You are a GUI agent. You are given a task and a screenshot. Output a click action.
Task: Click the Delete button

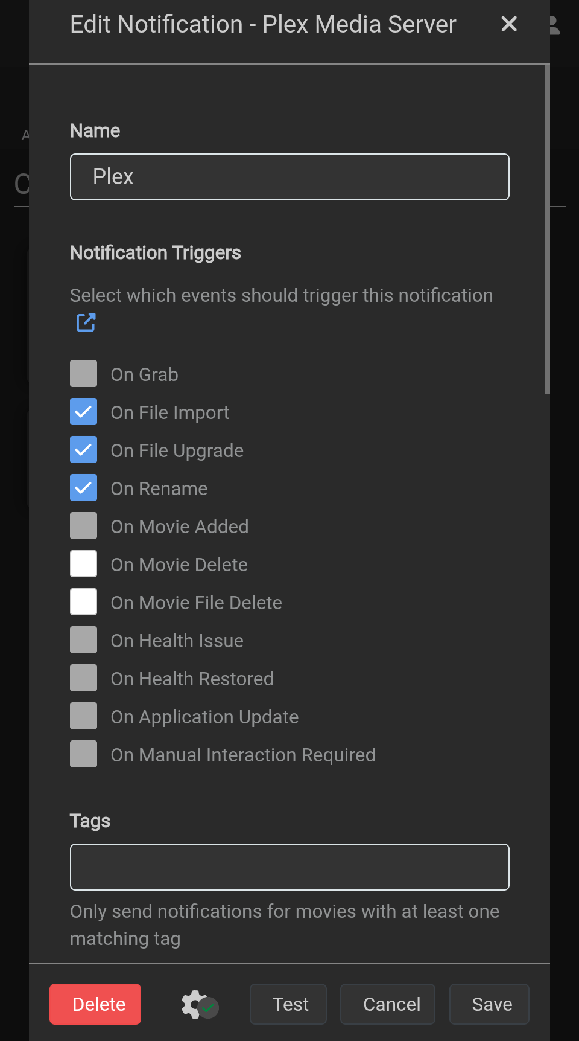click(95, 1004)
